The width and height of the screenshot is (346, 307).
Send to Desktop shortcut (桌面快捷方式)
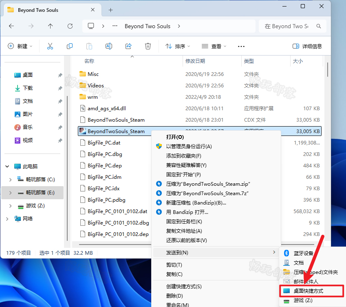(x=312, y=291)
